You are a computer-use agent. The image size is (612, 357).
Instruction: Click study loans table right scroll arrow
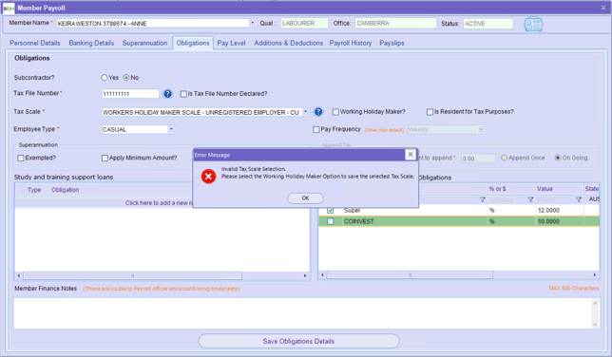(x=305, y=276)
